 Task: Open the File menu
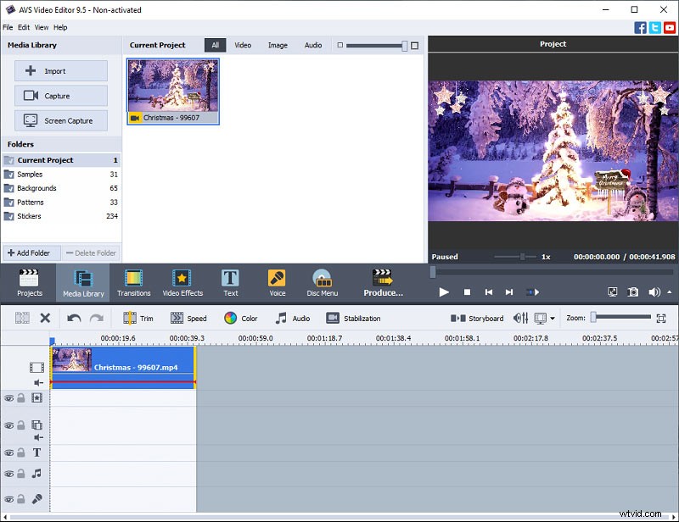click(8, 27)
